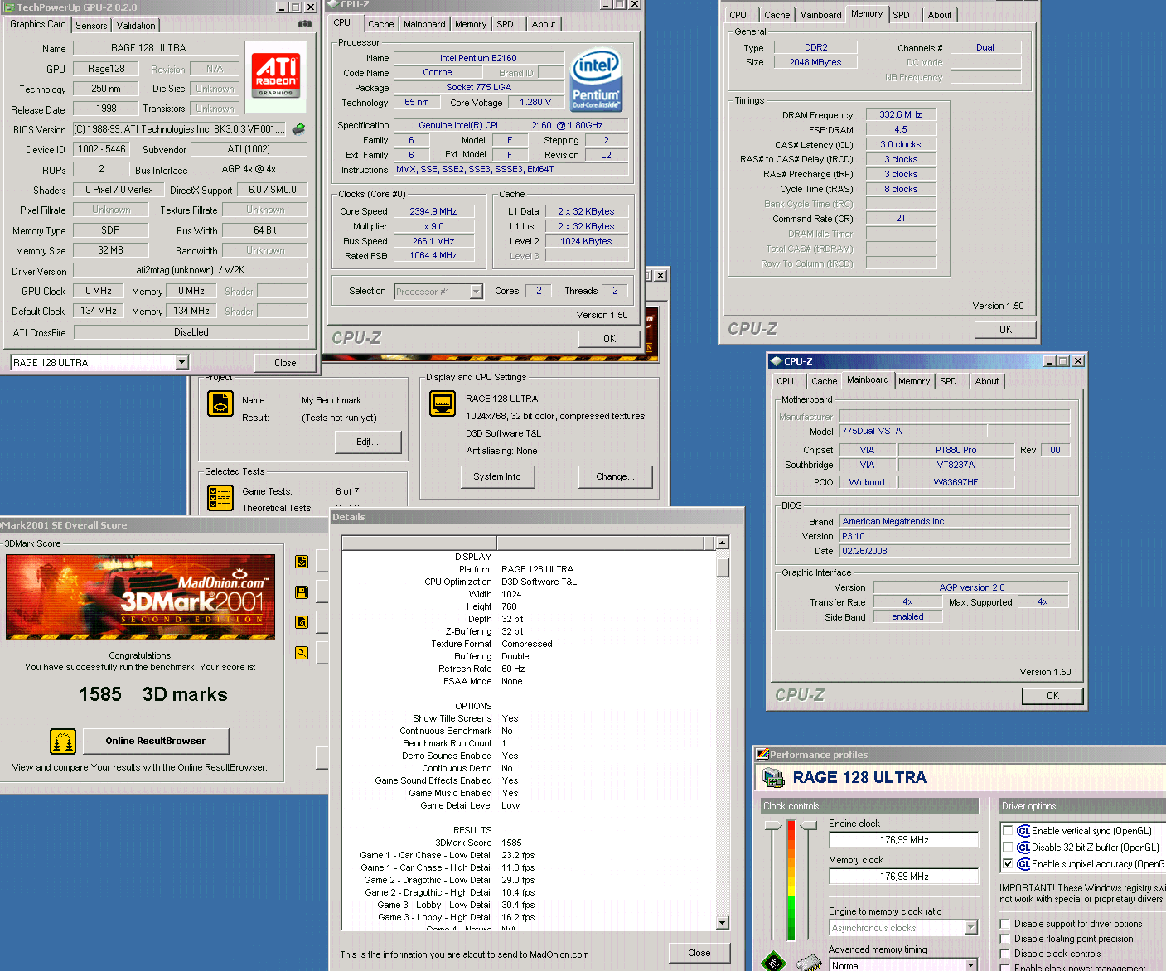Click the Details list scroll-up arrow
1166x971 pixels.
point(723,543)
